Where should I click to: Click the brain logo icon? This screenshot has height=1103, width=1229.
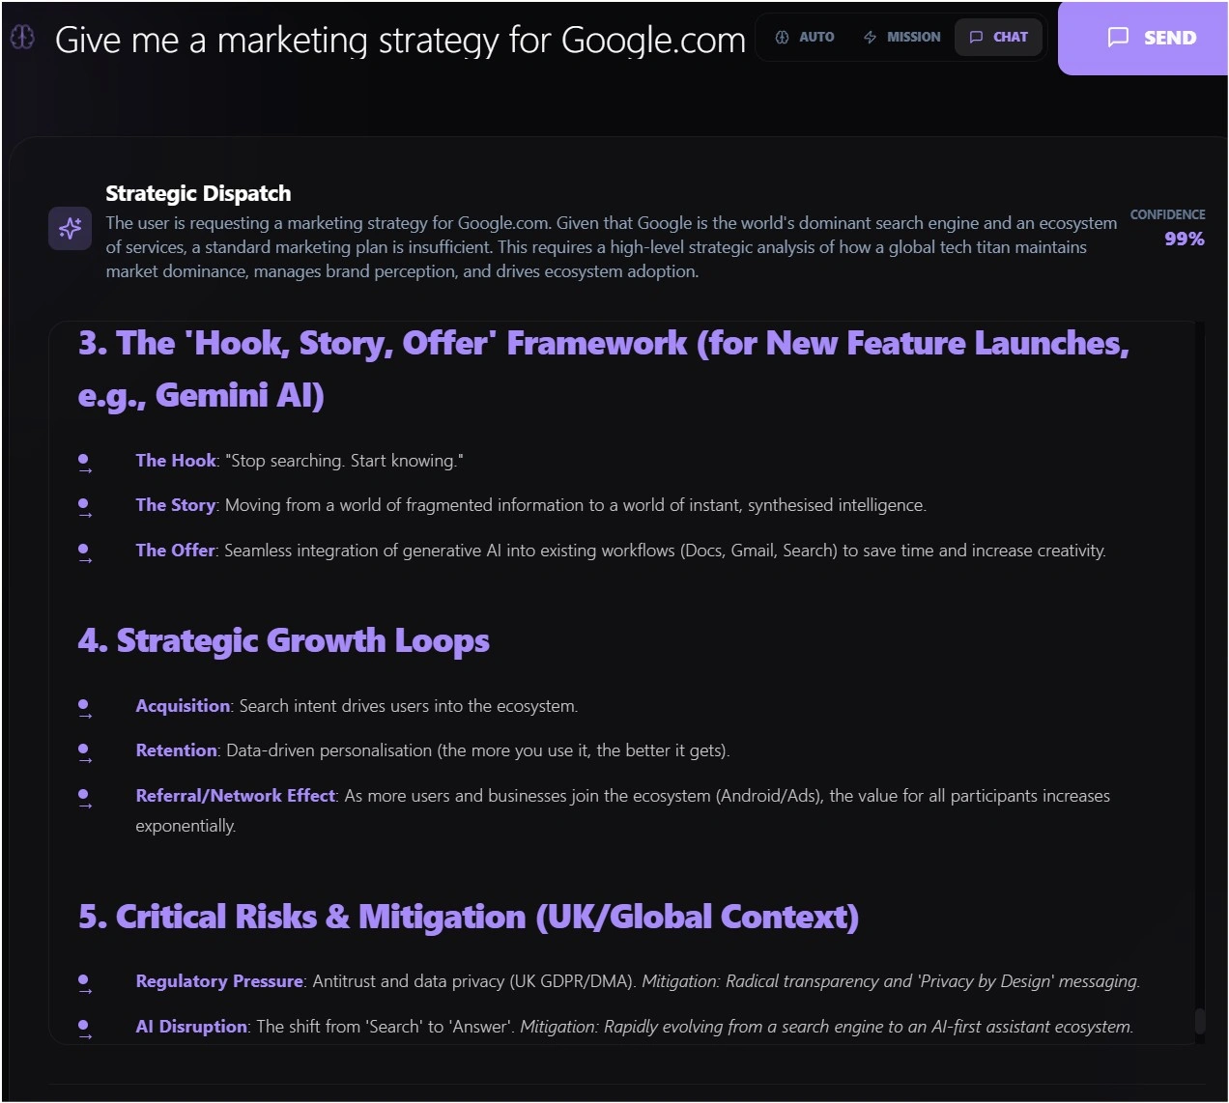click(x=22, y=37)
